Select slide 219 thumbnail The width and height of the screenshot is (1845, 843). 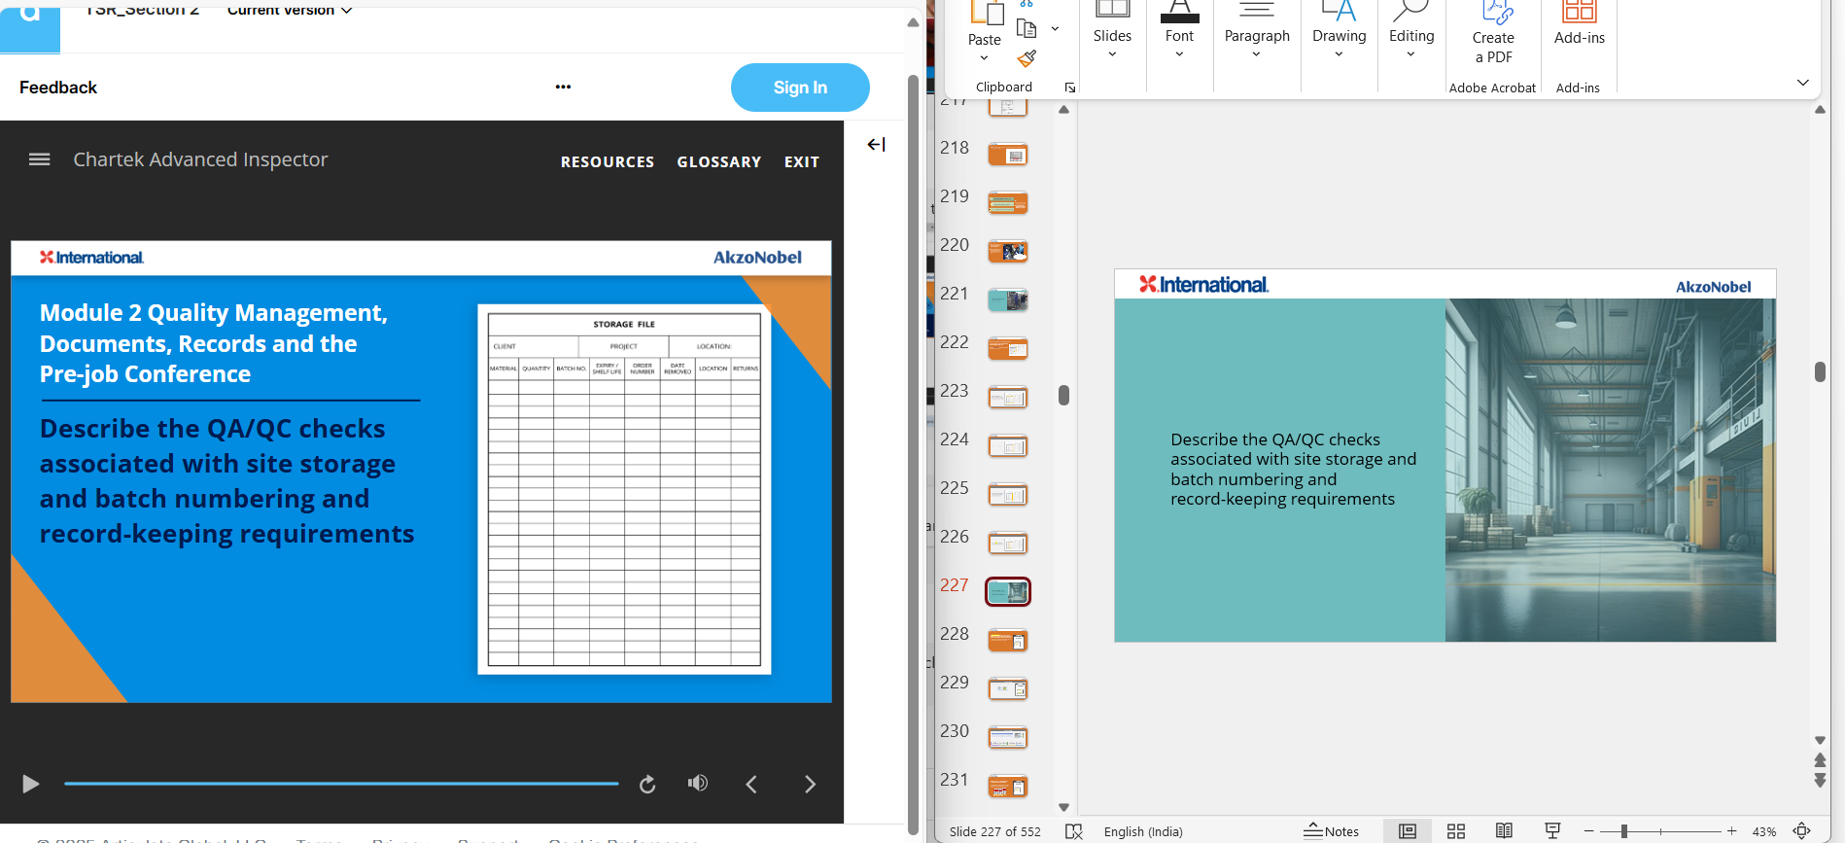pos(1008,203)
